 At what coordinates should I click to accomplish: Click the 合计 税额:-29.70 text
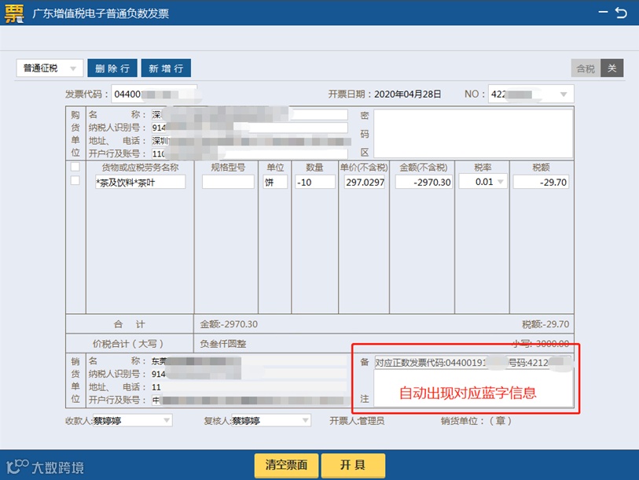pyautogui.click(x=545, y=324)
